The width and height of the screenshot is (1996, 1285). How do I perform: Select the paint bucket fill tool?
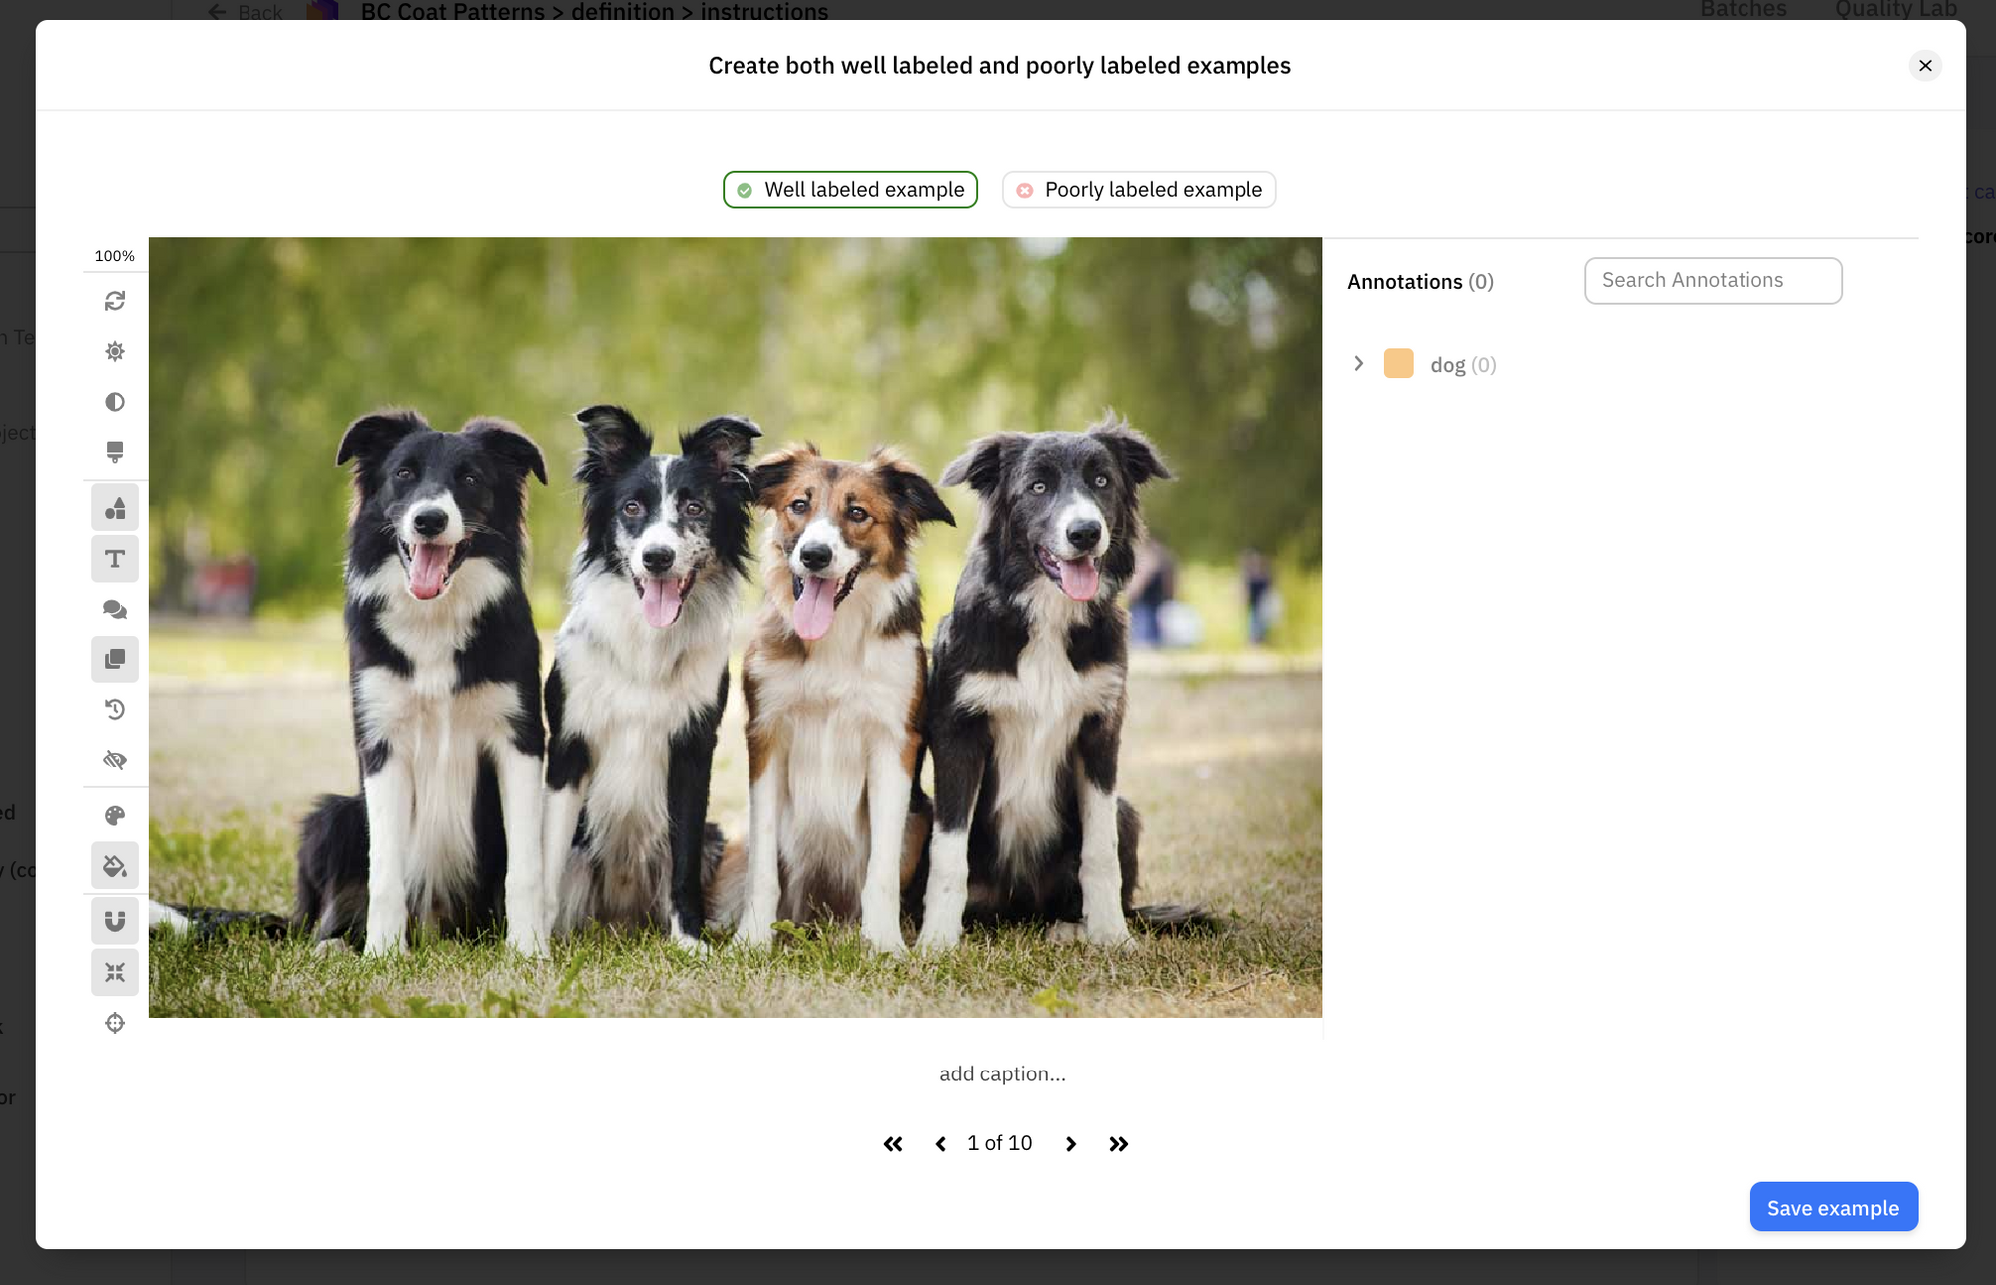(x=115, y=866)
